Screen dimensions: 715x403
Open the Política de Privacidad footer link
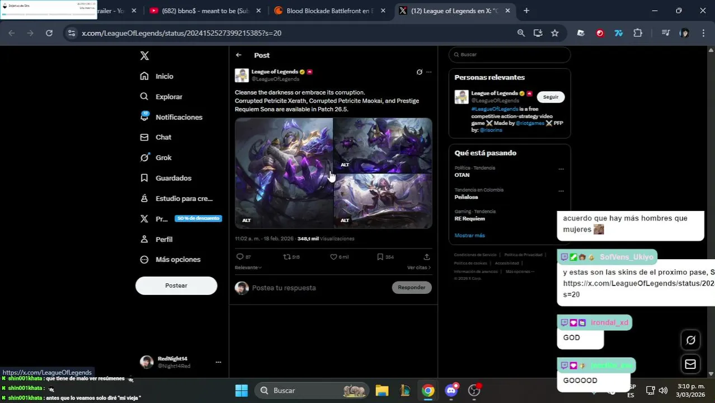523,255
